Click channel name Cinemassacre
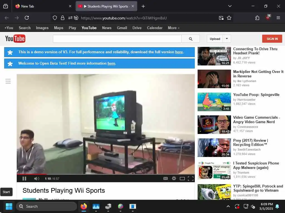Image resolution: width=285 pixels, height=213 pixels. 247,127
